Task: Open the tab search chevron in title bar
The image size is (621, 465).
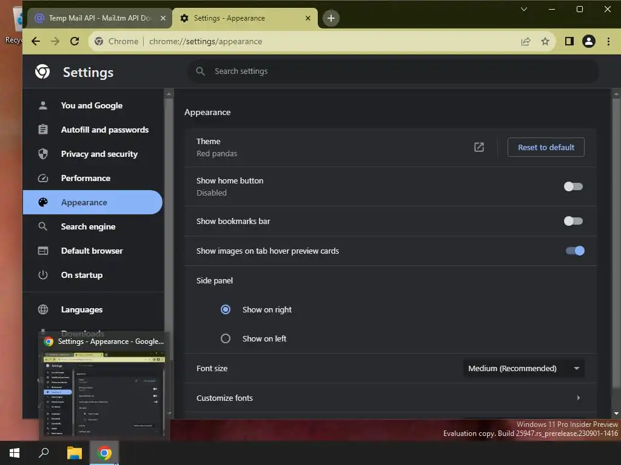Action: (523, 9)
